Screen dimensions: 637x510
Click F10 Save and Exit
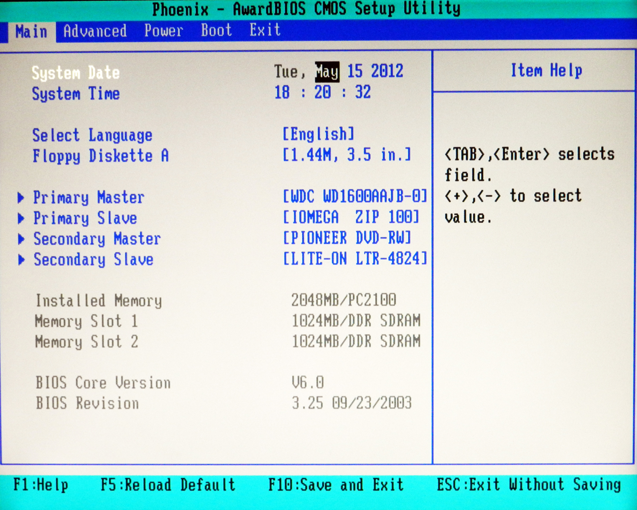click(335, 485)
